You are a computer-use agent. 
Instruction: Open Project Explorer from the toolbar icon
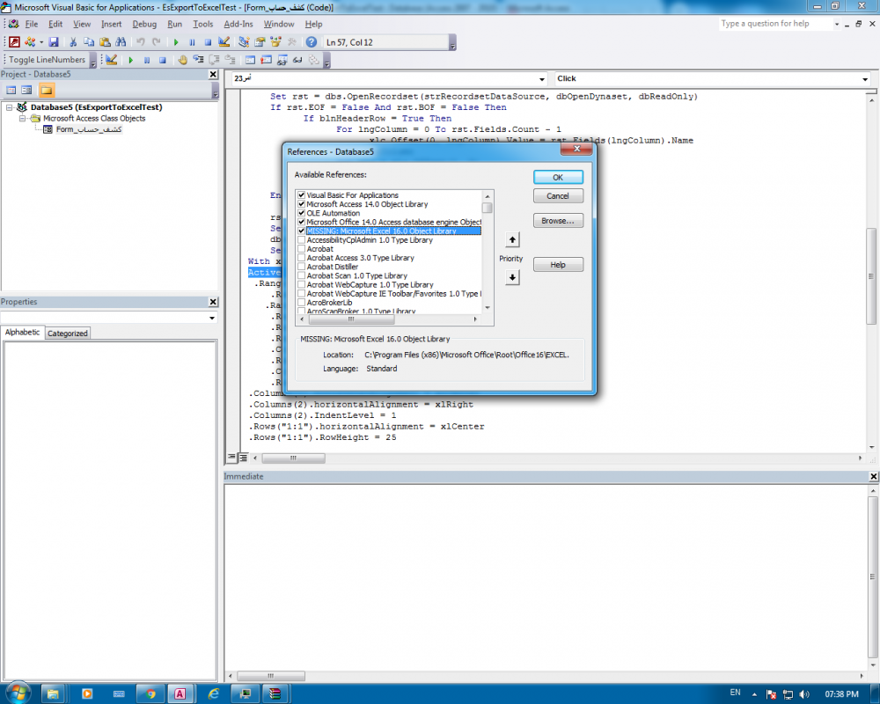coord(244,42)
